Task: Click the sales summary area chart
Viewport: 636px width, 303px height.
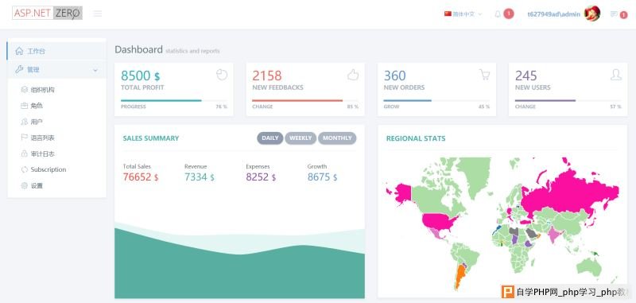Action: (x=239, y=259)
